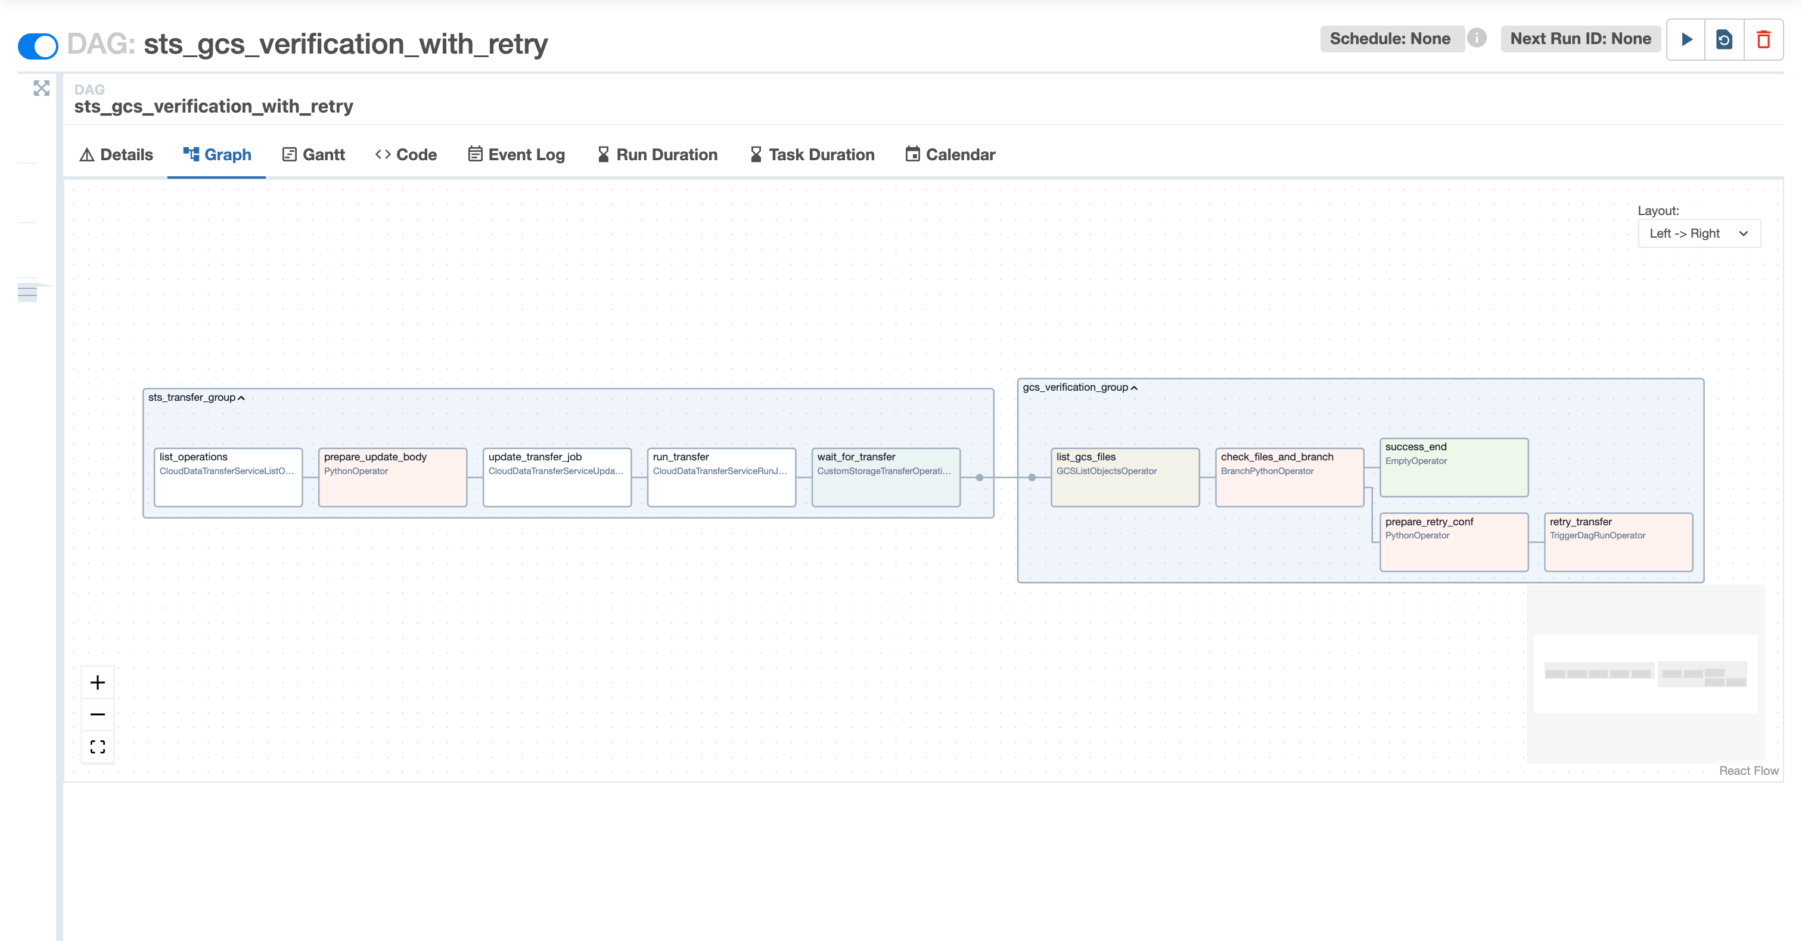
Task: Select the wait_for_transfer task node
Action: [886, 478]
